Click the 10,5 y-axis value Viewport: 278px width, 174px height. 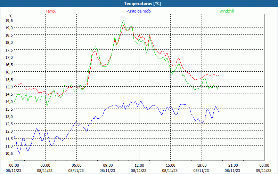[x=9, y=153]
